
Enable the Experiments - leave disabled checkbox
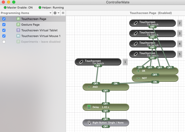click(4, 42)
